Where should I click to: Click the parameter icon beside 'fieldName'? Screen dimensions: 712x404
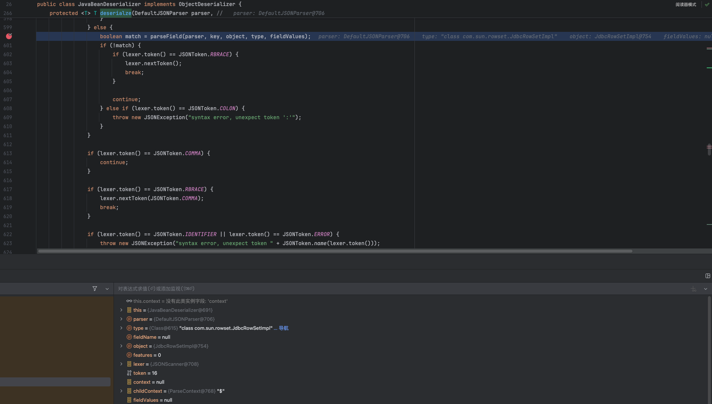[129, 337]
